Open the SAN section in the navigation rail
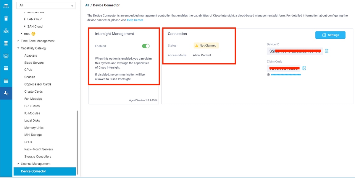The image size is (355, 179). (x=6, y=43)
